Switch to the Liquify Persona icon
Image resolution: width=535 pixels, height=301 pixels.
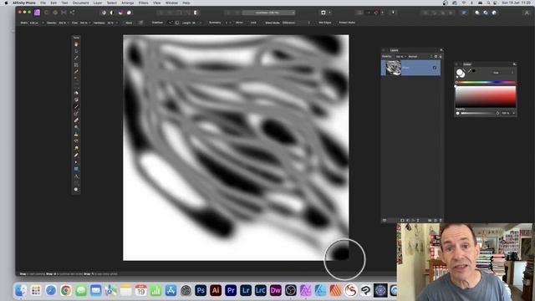(47, 13)
